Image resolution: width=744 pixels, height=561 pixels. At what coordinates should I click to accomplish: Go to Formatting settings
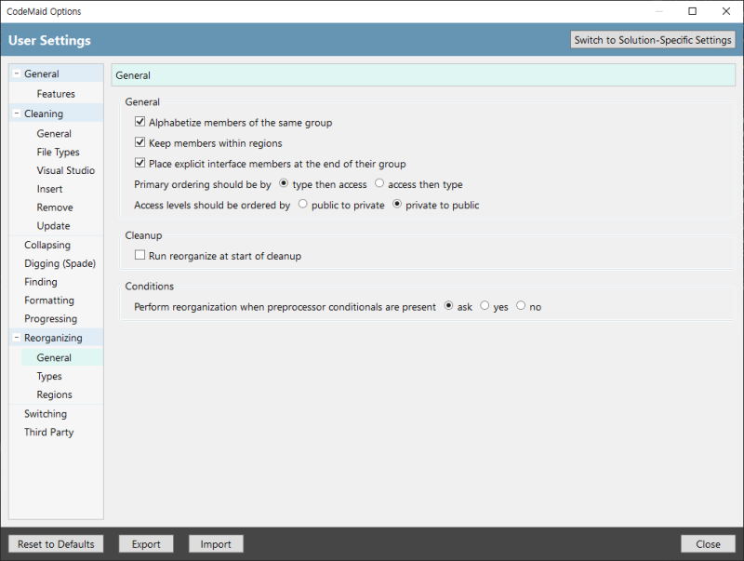pos(49,301)
